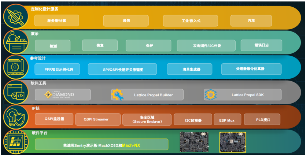This screenshot has height=156, width=306.
Task: Click the 硬件平台 heading
Action: click(40, 133)
